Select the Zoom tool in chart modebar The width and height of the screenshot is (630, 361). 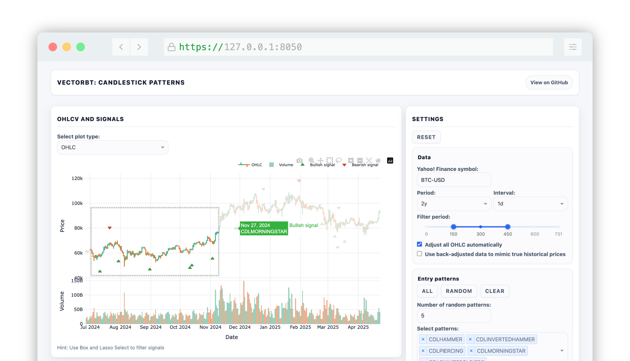click(x=311, y=160)
